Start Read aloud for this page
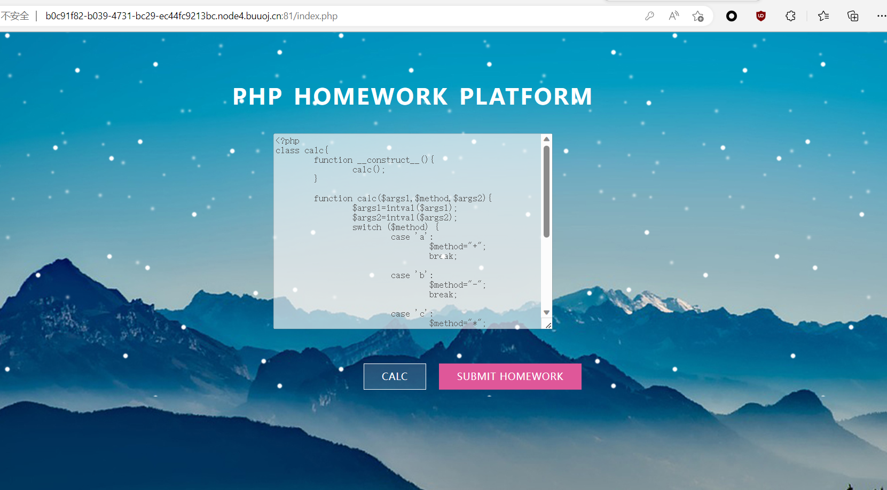The image size is (887, 490). pyautogui.click(x=673, y=16)
